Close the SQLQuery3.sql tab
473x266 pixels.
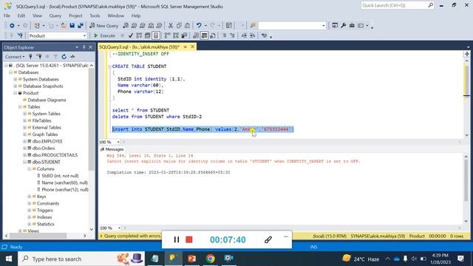(x=192, y=47)
